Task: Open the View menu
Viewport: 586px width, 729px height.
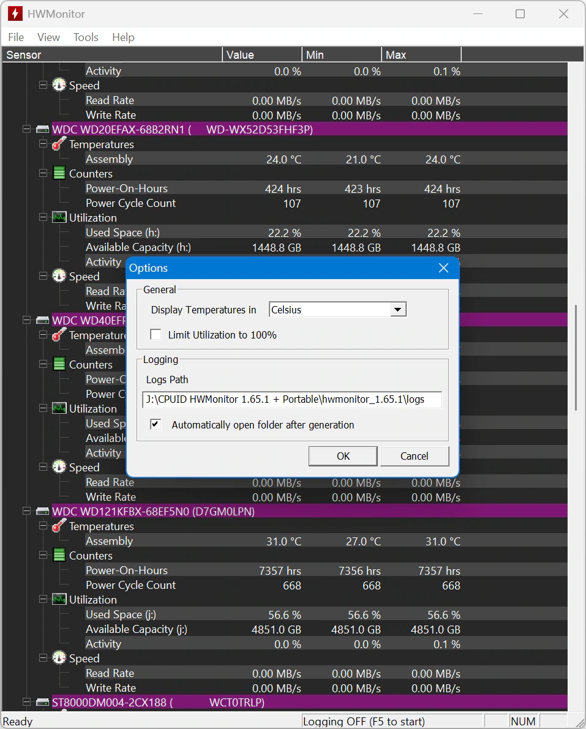Action: coord(48,37)
